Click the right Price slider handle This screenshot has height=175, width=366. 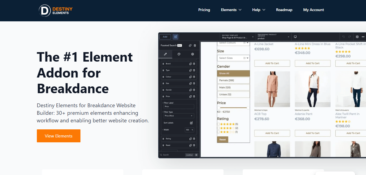[248, 108]
